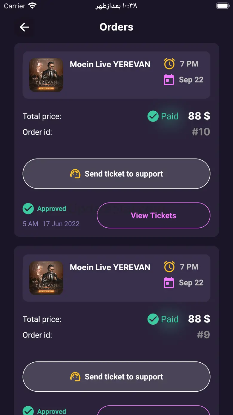Click the Wi-Fi icon in status bar
This screenshot has width=233, height=415.
pos(32,6)
